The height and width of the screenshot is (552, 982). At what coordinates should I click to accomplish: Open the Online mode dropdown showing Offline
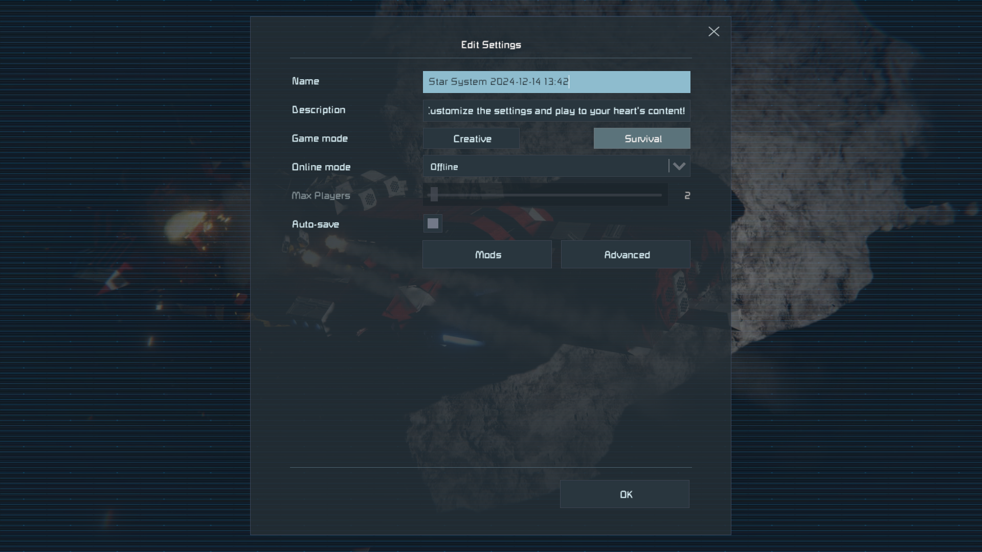[556, 167]
